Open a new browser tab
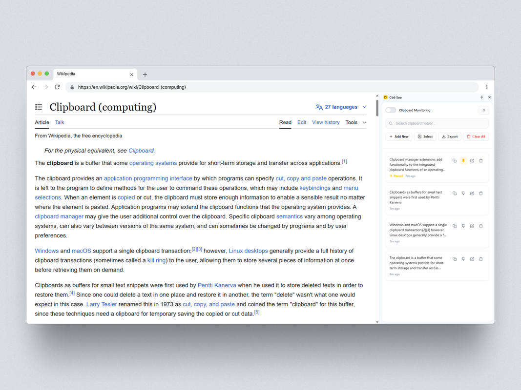This screenshot has height=390, width=521. [145, 75]
